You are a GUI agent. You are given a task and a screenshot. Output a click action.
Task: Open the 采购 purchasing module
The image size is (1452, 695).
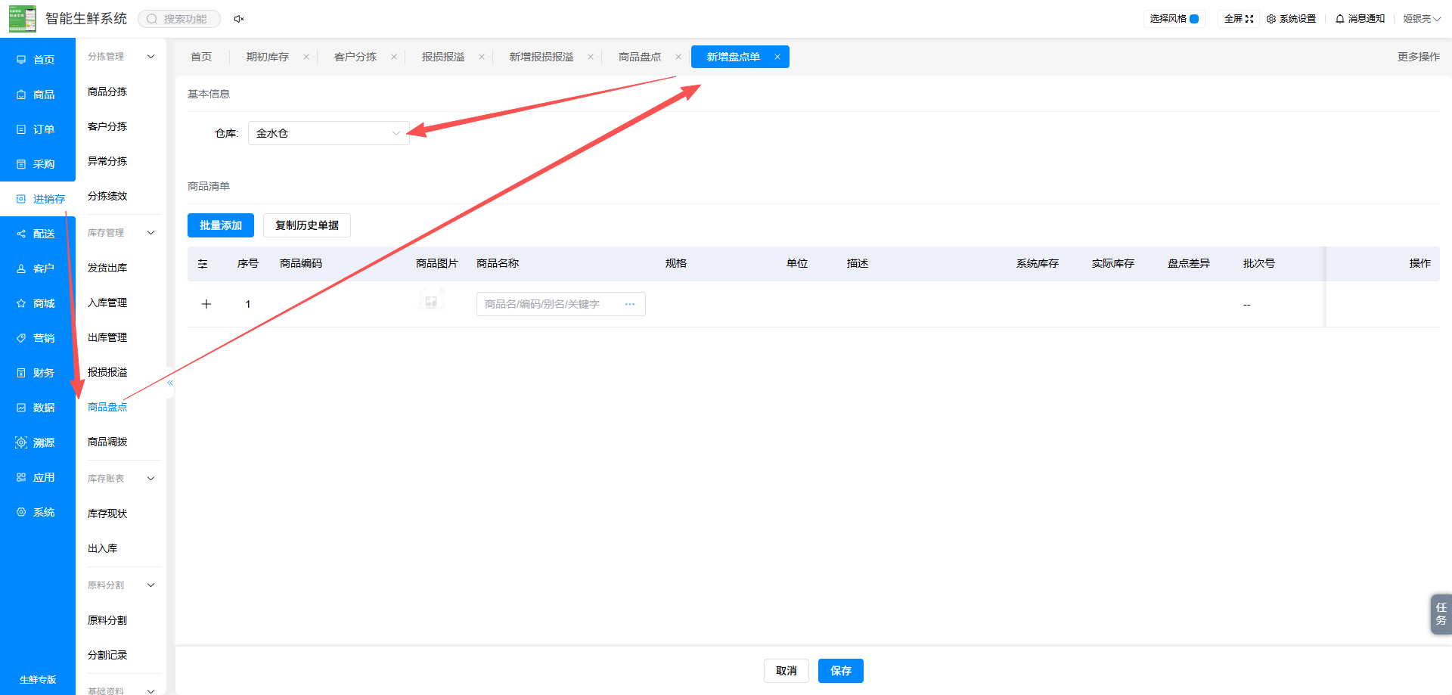[x=37, y=164]
